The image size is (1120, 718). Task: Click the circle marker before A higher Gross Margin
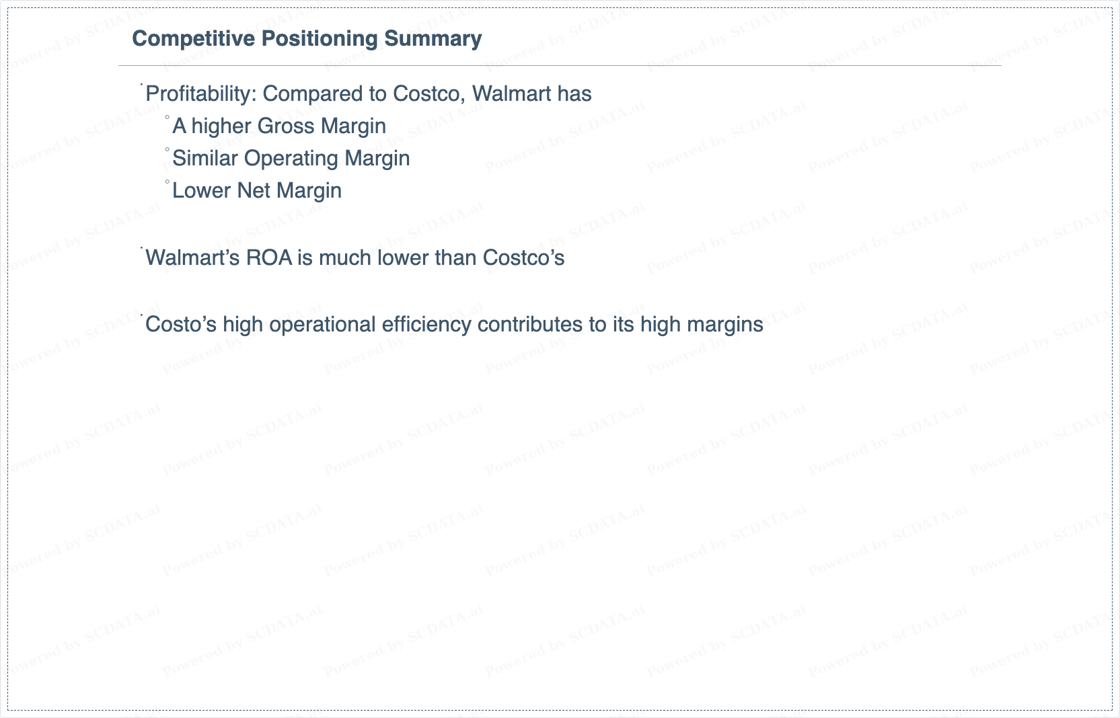(x=167, y=118)
